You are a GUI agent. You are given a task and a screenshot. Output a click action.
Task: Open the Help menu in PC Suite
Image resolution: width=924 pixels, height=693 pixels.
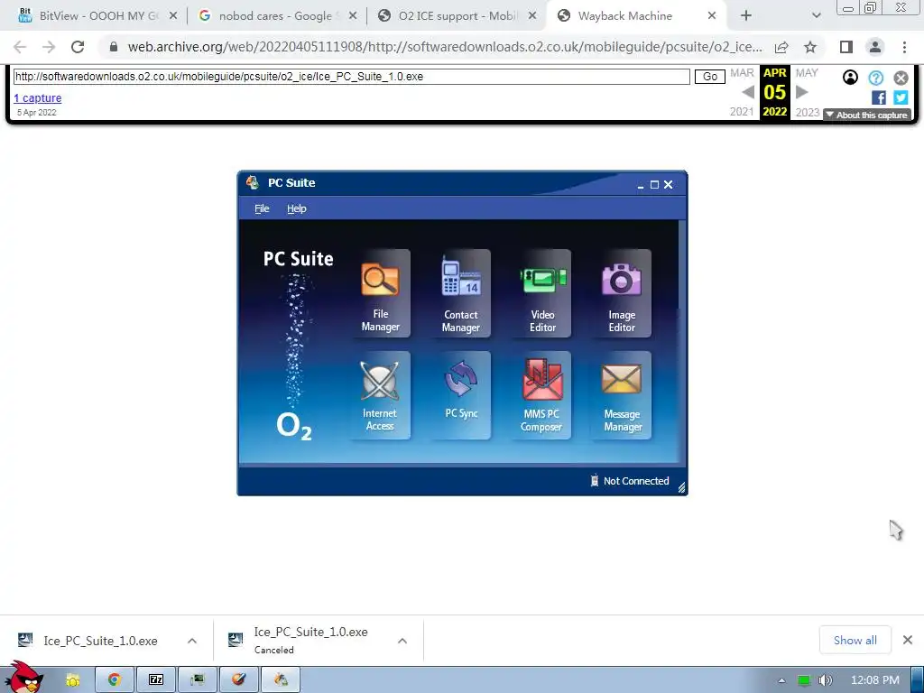[296, 208]
